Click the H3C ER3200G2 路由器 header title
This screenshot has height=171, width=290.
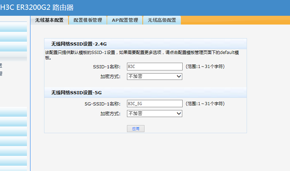(x=37, y=7)
